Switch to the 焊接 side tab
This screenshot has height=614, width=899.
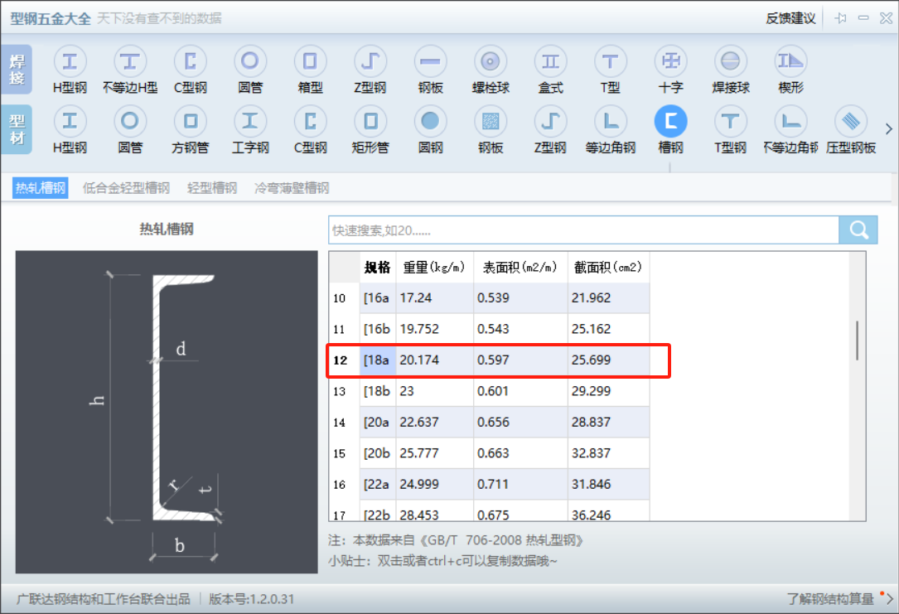[17, 70]
